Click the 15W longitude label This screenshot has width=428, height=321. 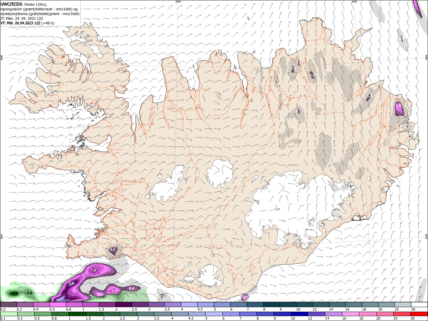pos(354,2)
